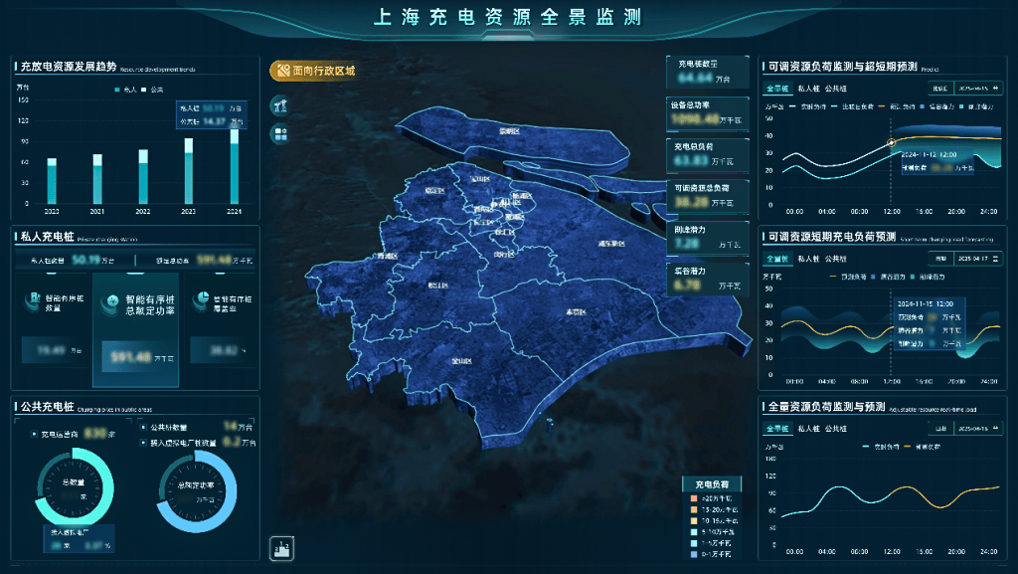This screenshot has height=574, width=1018.
Task: Toggle the 私人 legend in bar chart
Action: coord(117,90)
